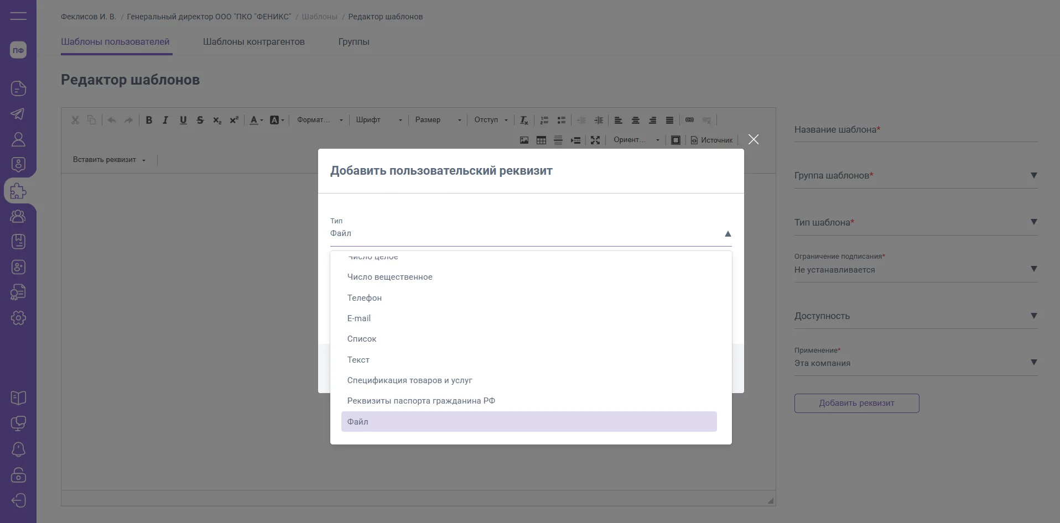Switch to Шаблоны контрагентов tab
Image resolution: width=1060 pixels, height=523 pixels.
click(x=253, y=42)
